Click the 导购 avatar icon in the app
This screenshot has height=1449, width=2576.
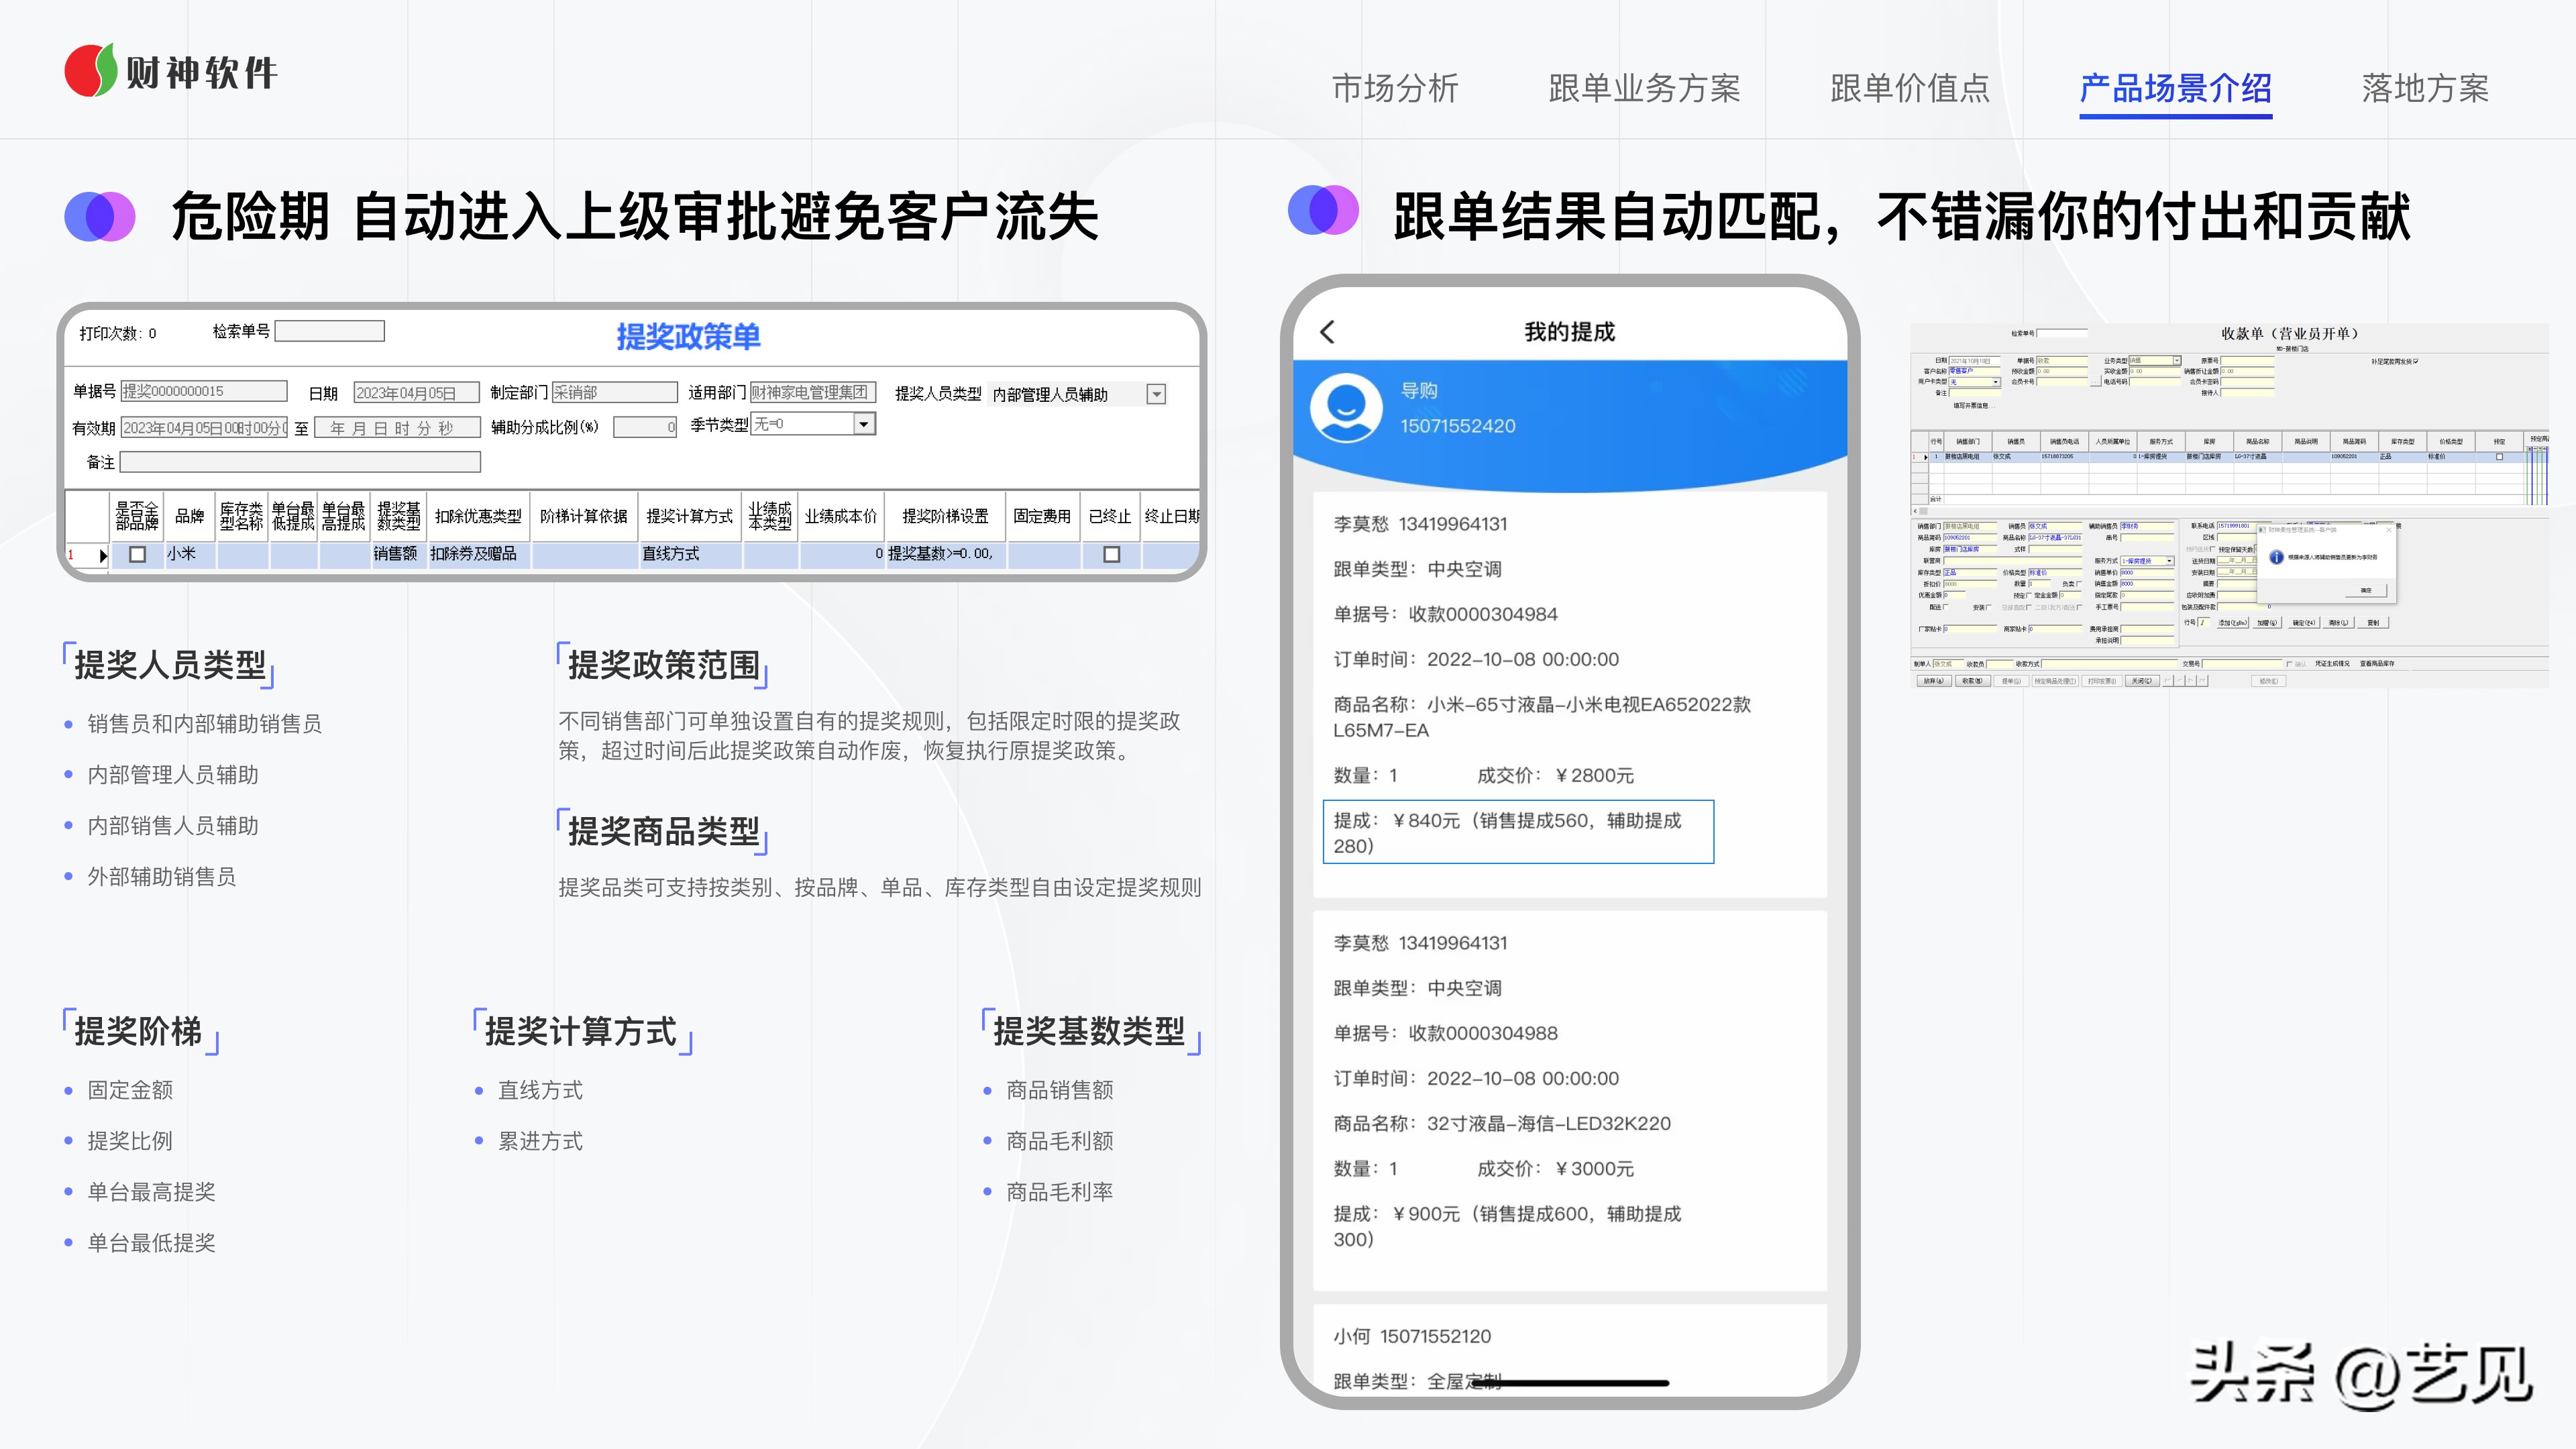click(1346, 408)
